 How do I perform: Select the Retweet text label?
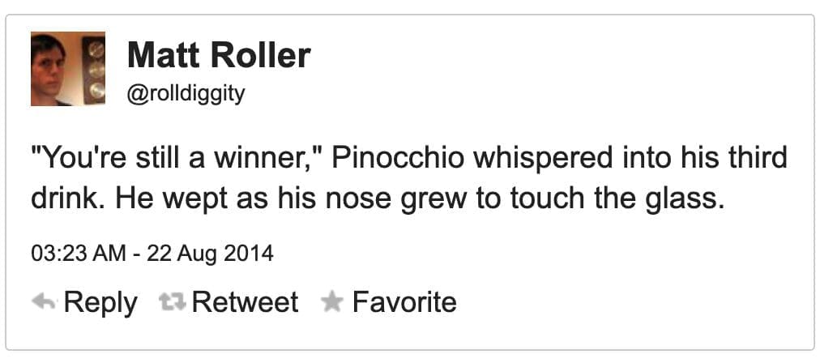tap(245, 302)
